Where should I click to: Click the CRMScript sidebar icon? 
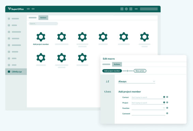(x=9, y=72)
